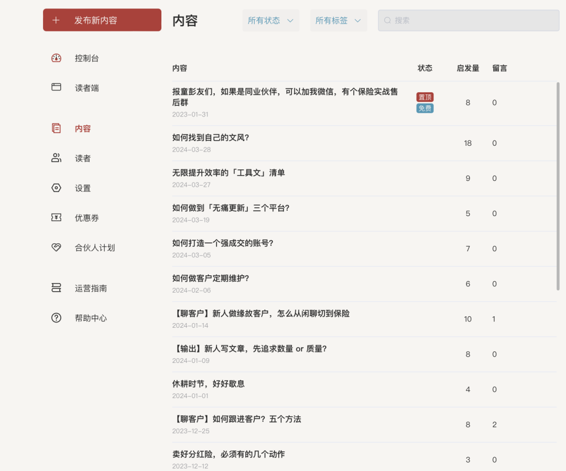566x471 pixels.
Task: Click the 留言 column header
Action: pyautogui.click(x=499, y=68)
